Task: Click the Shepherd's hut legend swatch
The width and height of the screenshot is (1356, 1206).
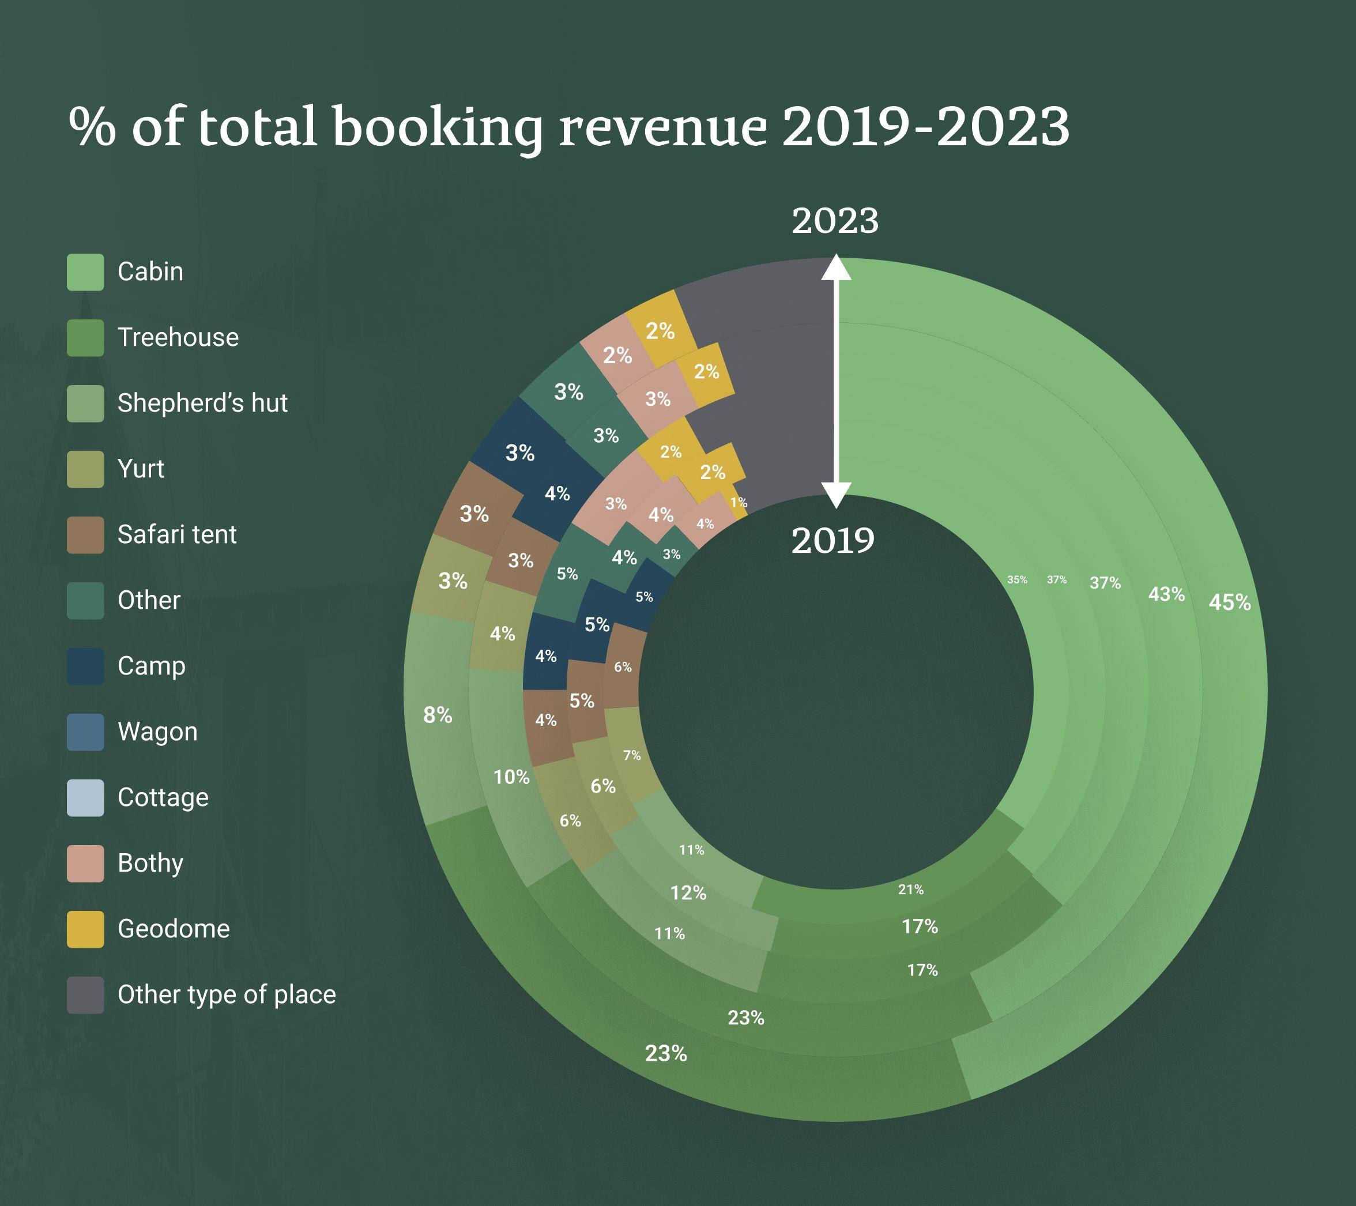Action: (85, 404)
